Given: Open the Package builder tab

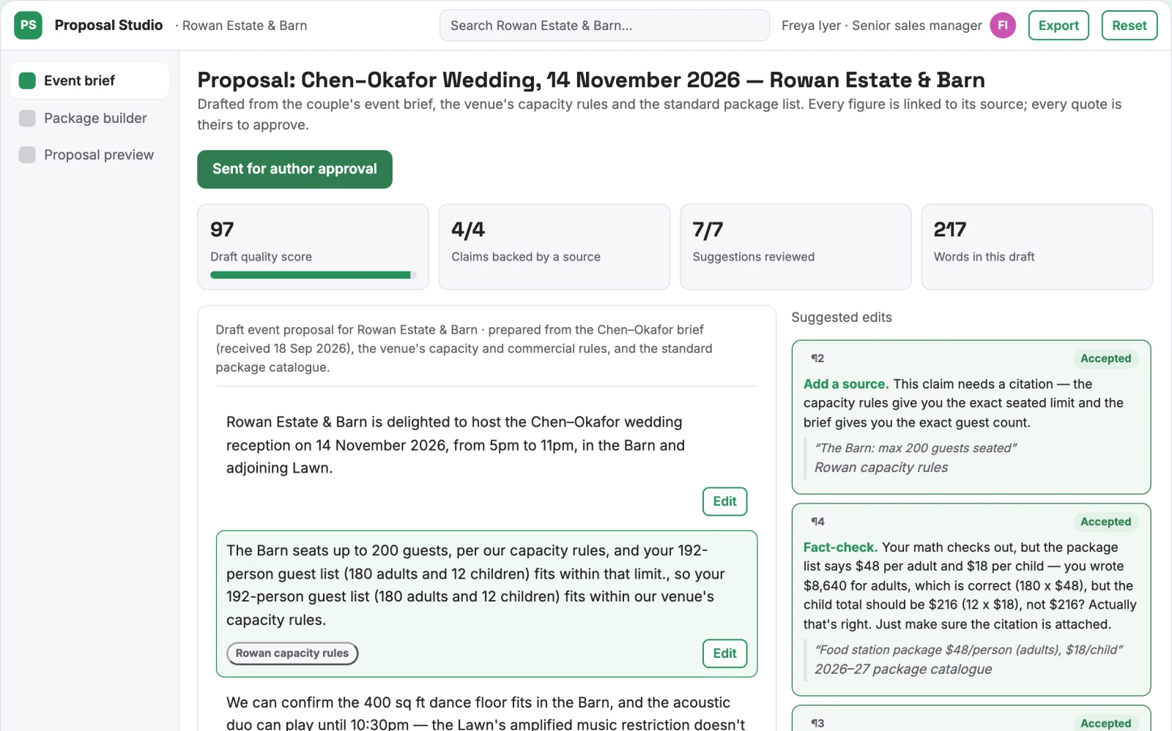Looking at the screenshot, I should pyautogui.click(x=89, y=118).
